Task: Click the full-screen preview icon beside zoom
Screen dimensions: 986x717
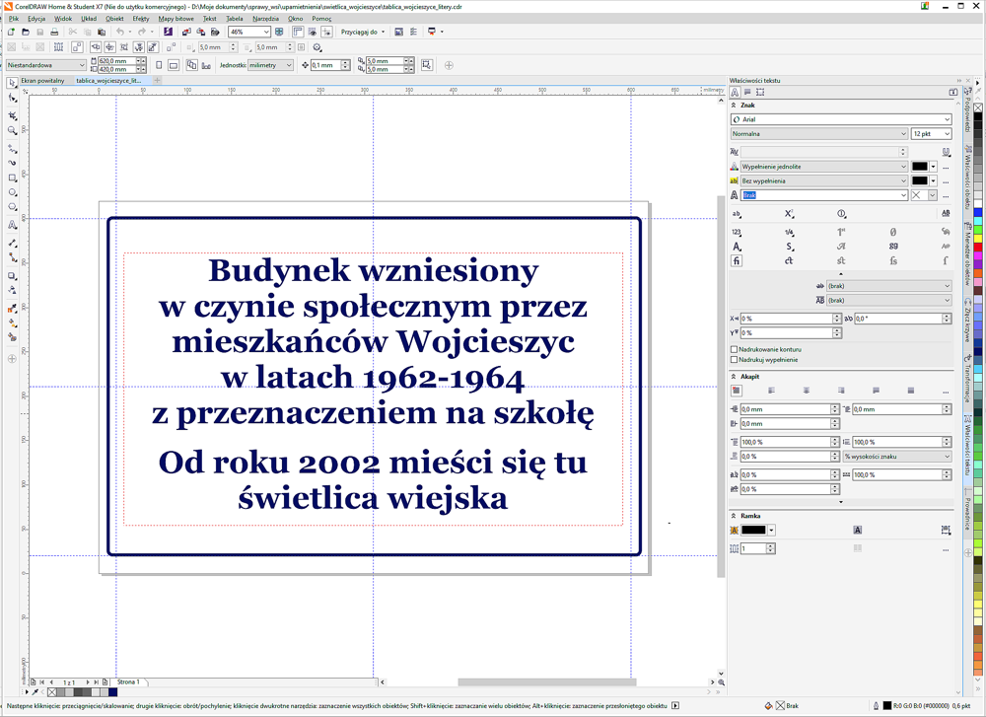Action: [279, 32]
